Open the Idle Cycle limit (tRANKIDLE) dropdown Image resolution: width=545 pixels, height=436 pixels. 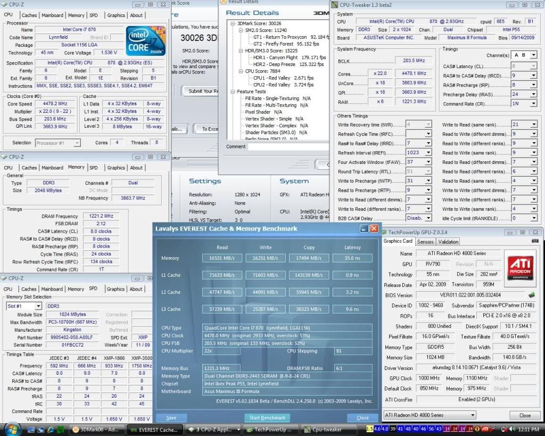533,218
